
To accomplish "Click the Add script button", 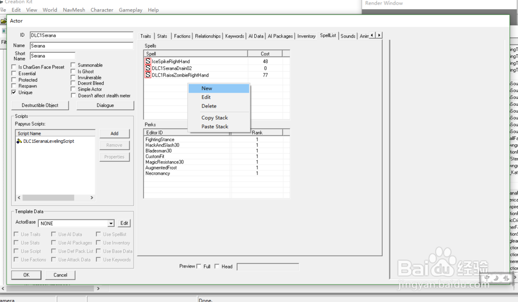I will [x=114, y=133].
